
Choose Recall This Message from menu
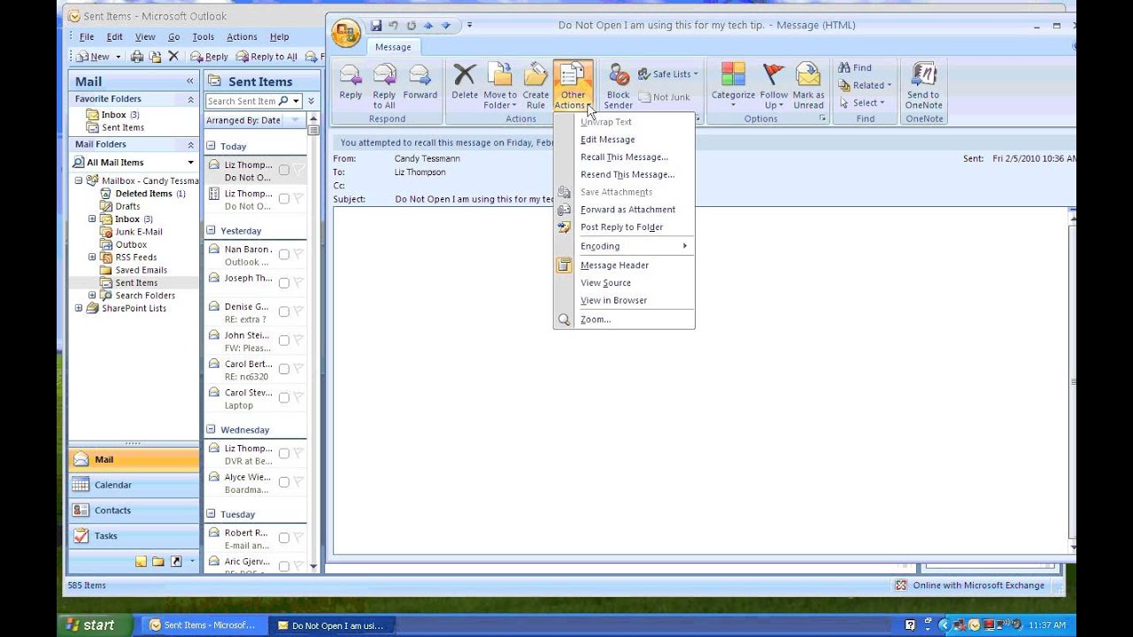[x=624, y=157]
